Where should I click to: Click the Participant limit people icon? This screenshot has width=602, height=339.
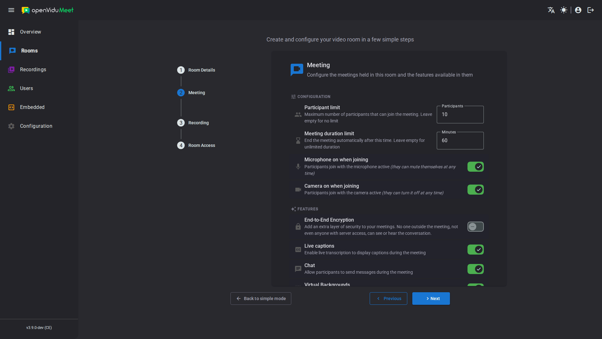point(298,115)
